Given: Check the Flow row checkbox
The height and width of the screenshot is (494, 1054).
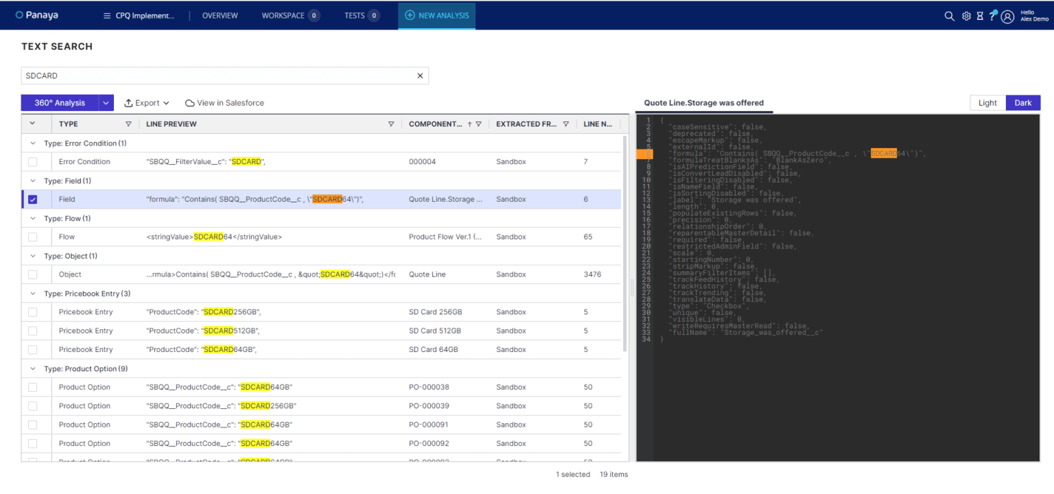Looking at the screenshot, I should 32,237.
